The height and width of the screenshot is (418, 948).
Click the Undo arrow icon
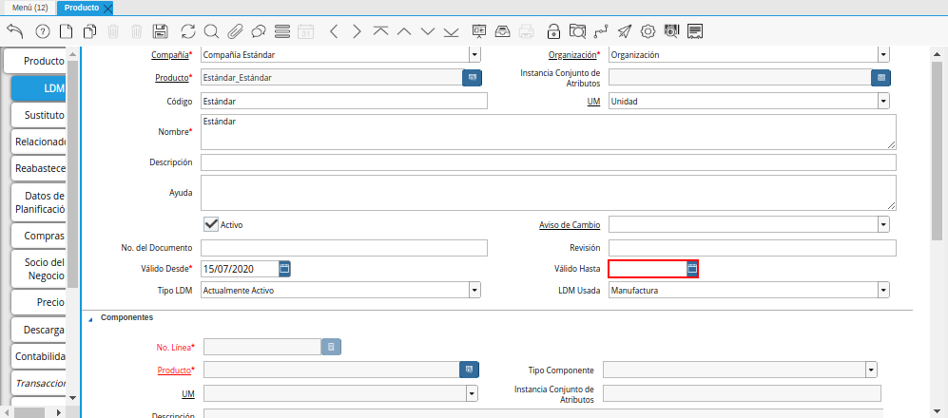click(14, 31)
